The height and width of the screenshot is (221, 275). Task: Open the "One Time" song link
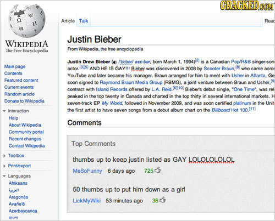point(244,89)
